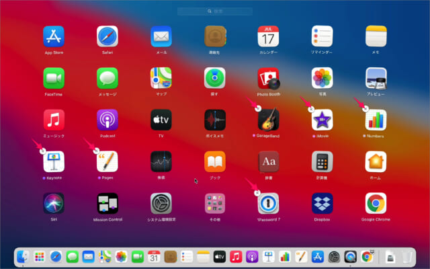This screenshot has width=430, height=269.
Task: Open the Podcast app in Launchpad grid
Action: (x=107, y=120)
